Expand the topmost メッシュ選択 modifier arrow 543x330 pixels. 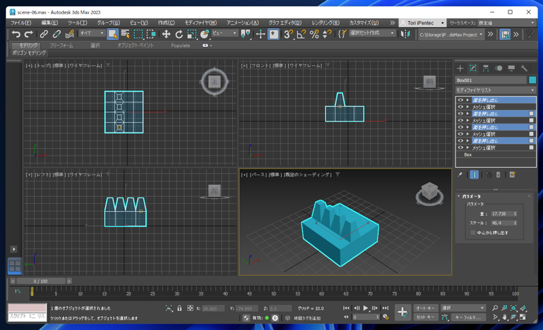pos(468,107)
